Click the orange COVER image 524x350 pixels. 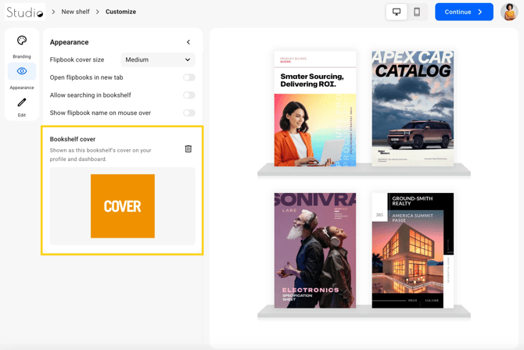click(x=123, y=206)
